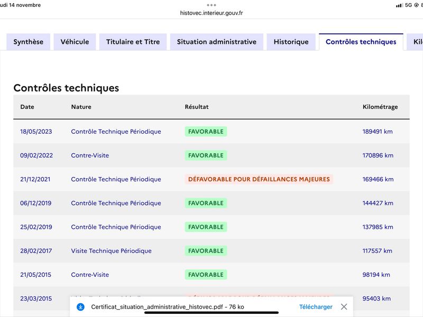Select the date 28/02/2017

click(x=36, y=250)
